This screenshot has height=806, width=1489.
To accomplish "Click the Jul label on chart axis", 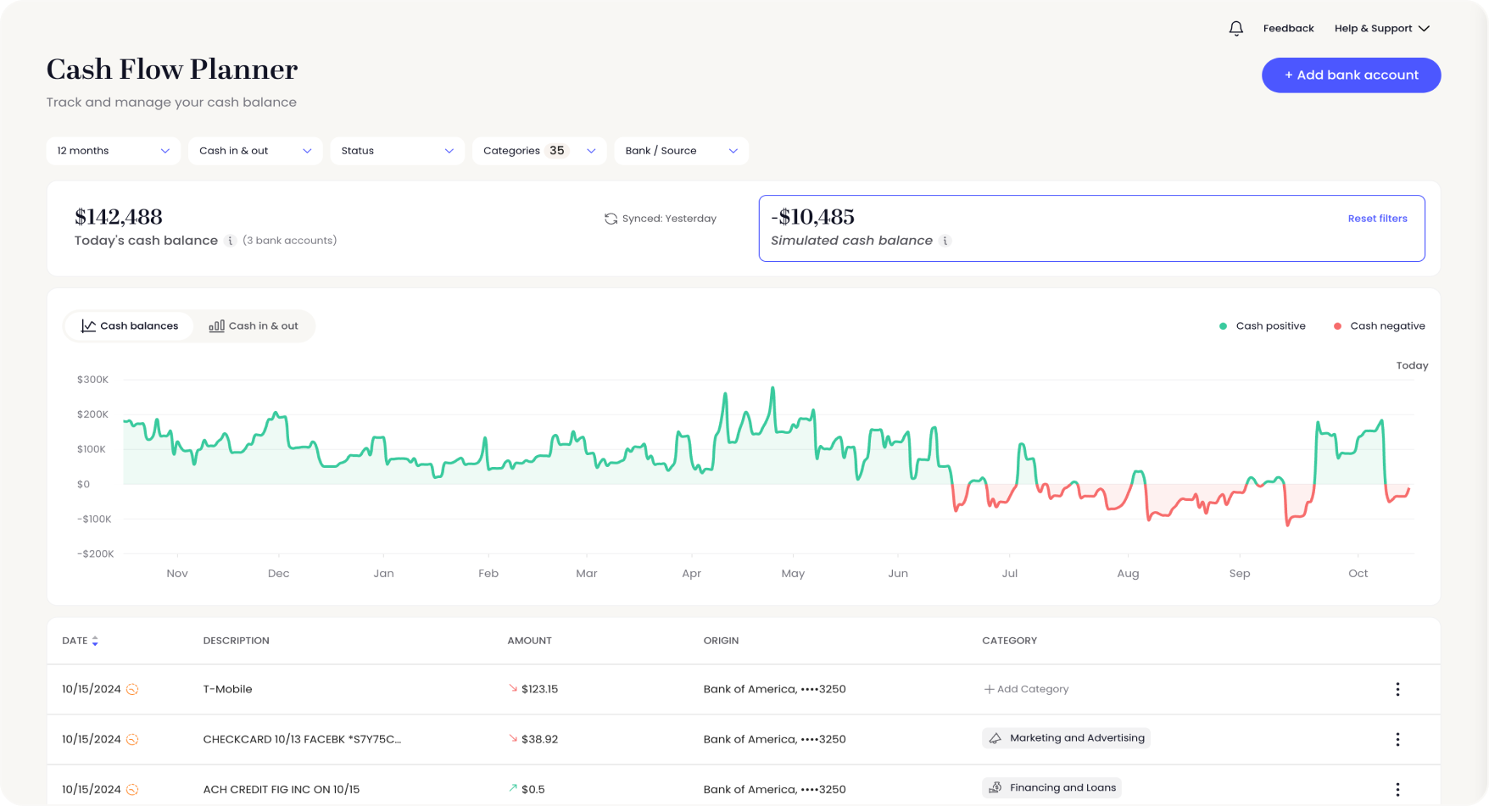I will 1009,574.
